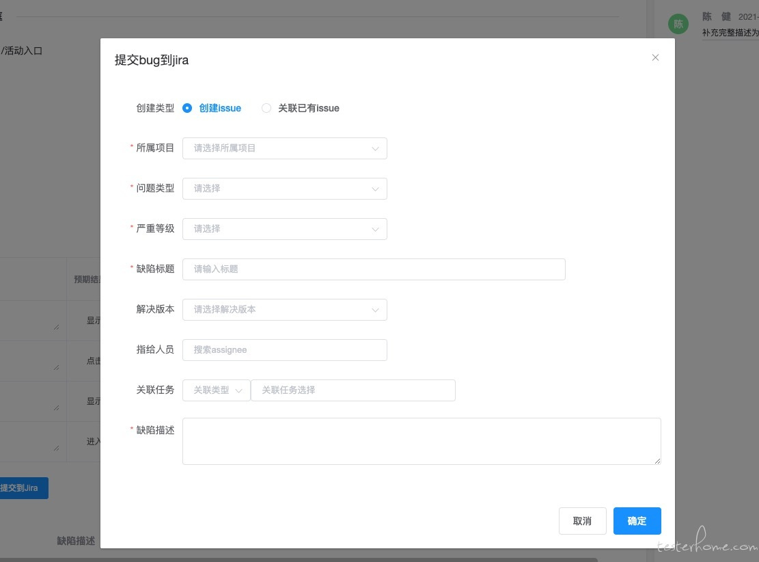Viewport: 759px width, 562px height.
Task: Open the 所属项目 project dropdown
Action: (285, 148)
